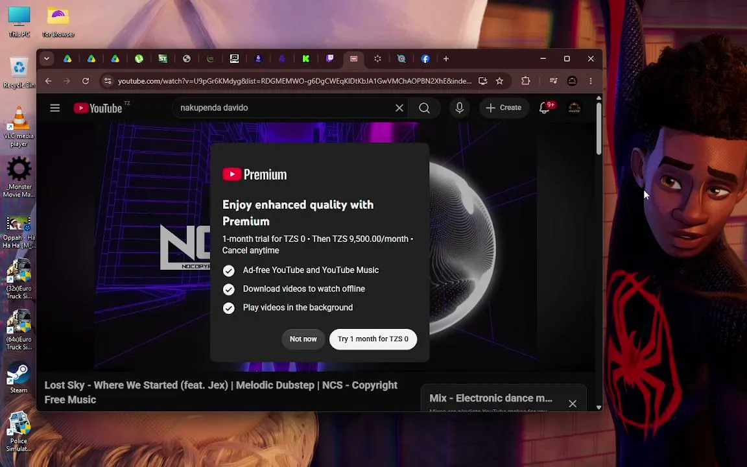Click 'Download videos to watch offline' text
This screenshot has height=467, width=747.
tap(304, 289)
